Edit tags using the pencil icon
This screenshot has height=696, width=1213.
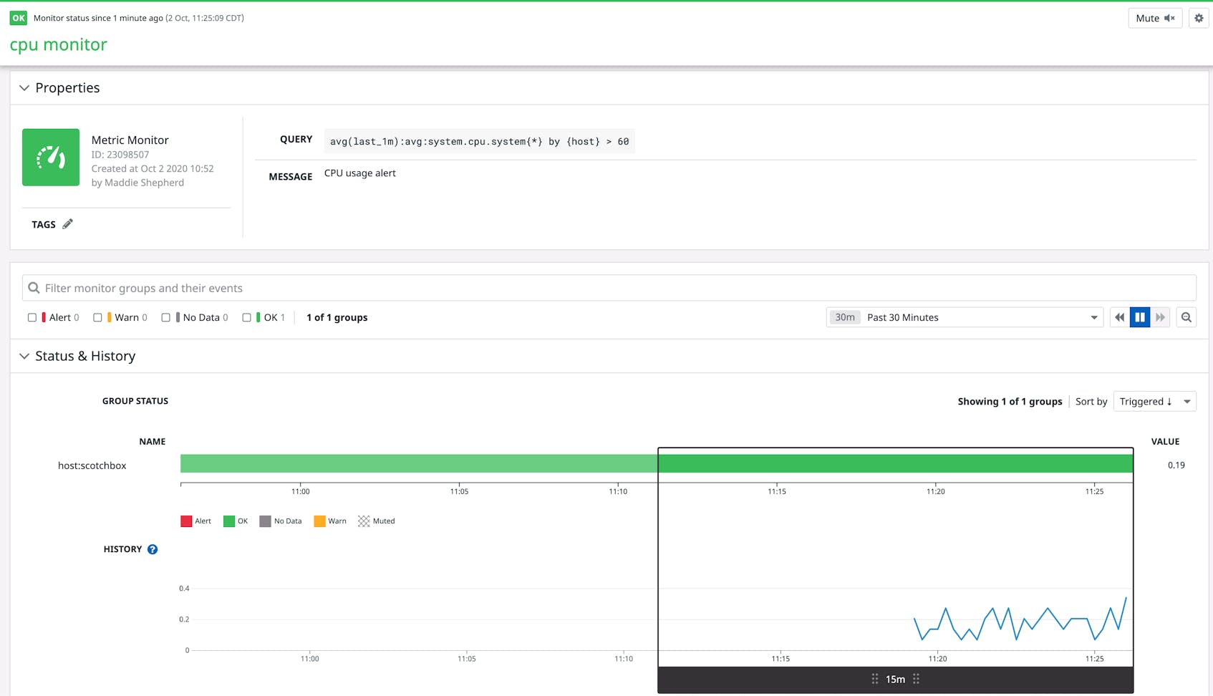[x=67, y=223]
